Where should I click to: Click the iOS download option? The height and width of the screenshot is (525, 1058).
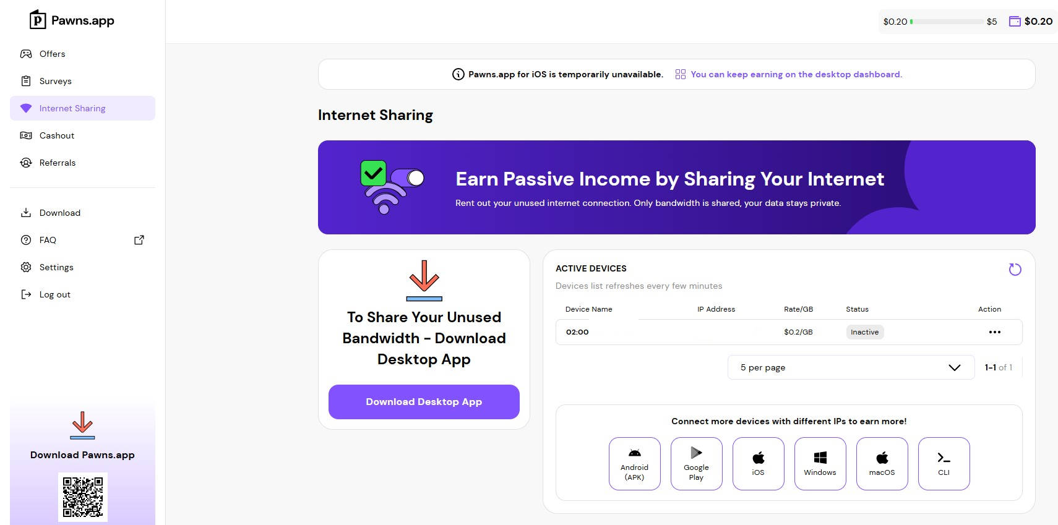pyautogui.click(x=758, y=464)
